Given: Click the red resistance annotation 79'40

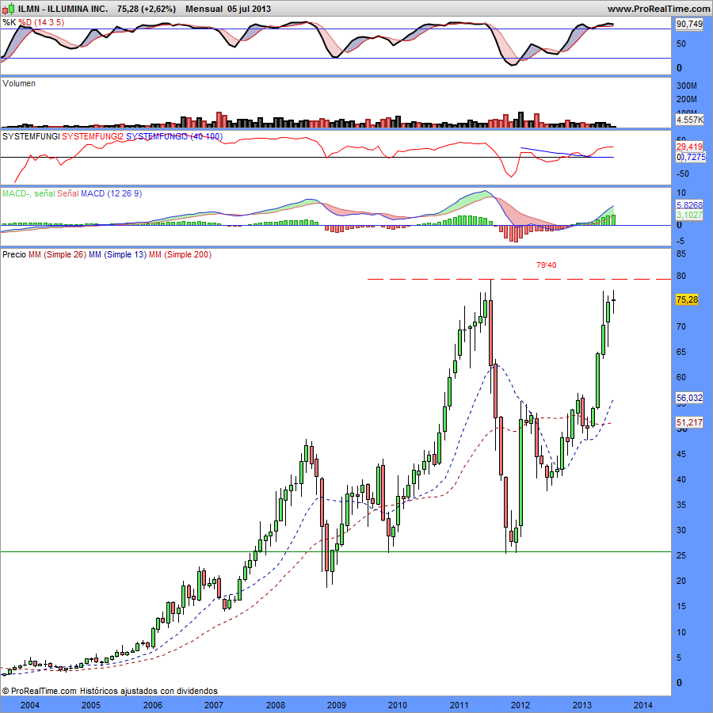Looking at the screenshot, I should point(546,265).
